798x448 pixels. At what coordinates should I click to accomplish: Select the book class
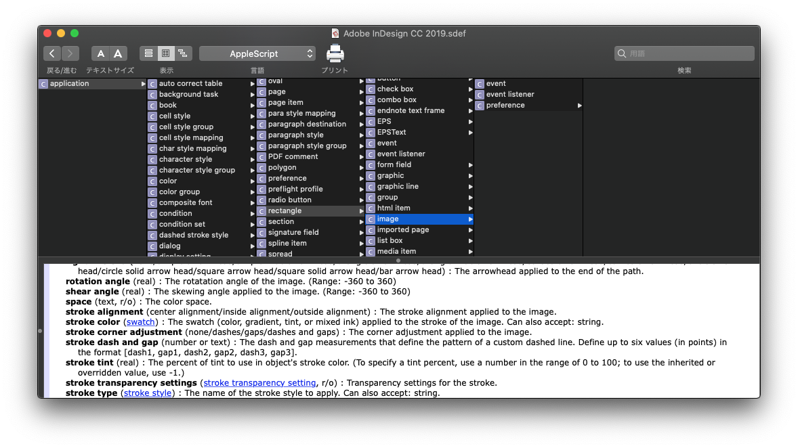pos(167,106)
